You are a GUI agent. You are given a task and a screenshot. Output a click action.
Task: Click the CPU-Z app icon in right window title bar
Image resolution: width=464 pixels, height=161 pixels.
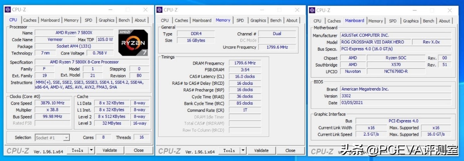pos(312,10)
